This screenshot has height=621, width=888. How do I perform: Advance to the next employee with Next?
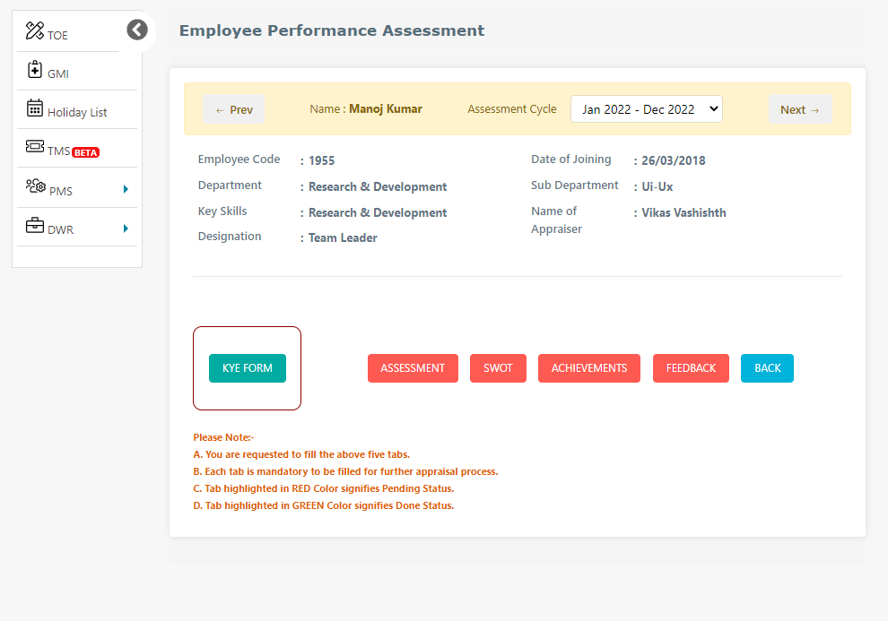coord(800,108)
